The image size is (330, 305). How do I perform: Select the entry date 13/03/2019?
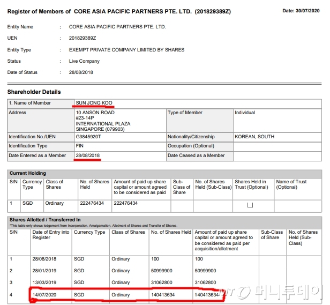coord(44,282)
